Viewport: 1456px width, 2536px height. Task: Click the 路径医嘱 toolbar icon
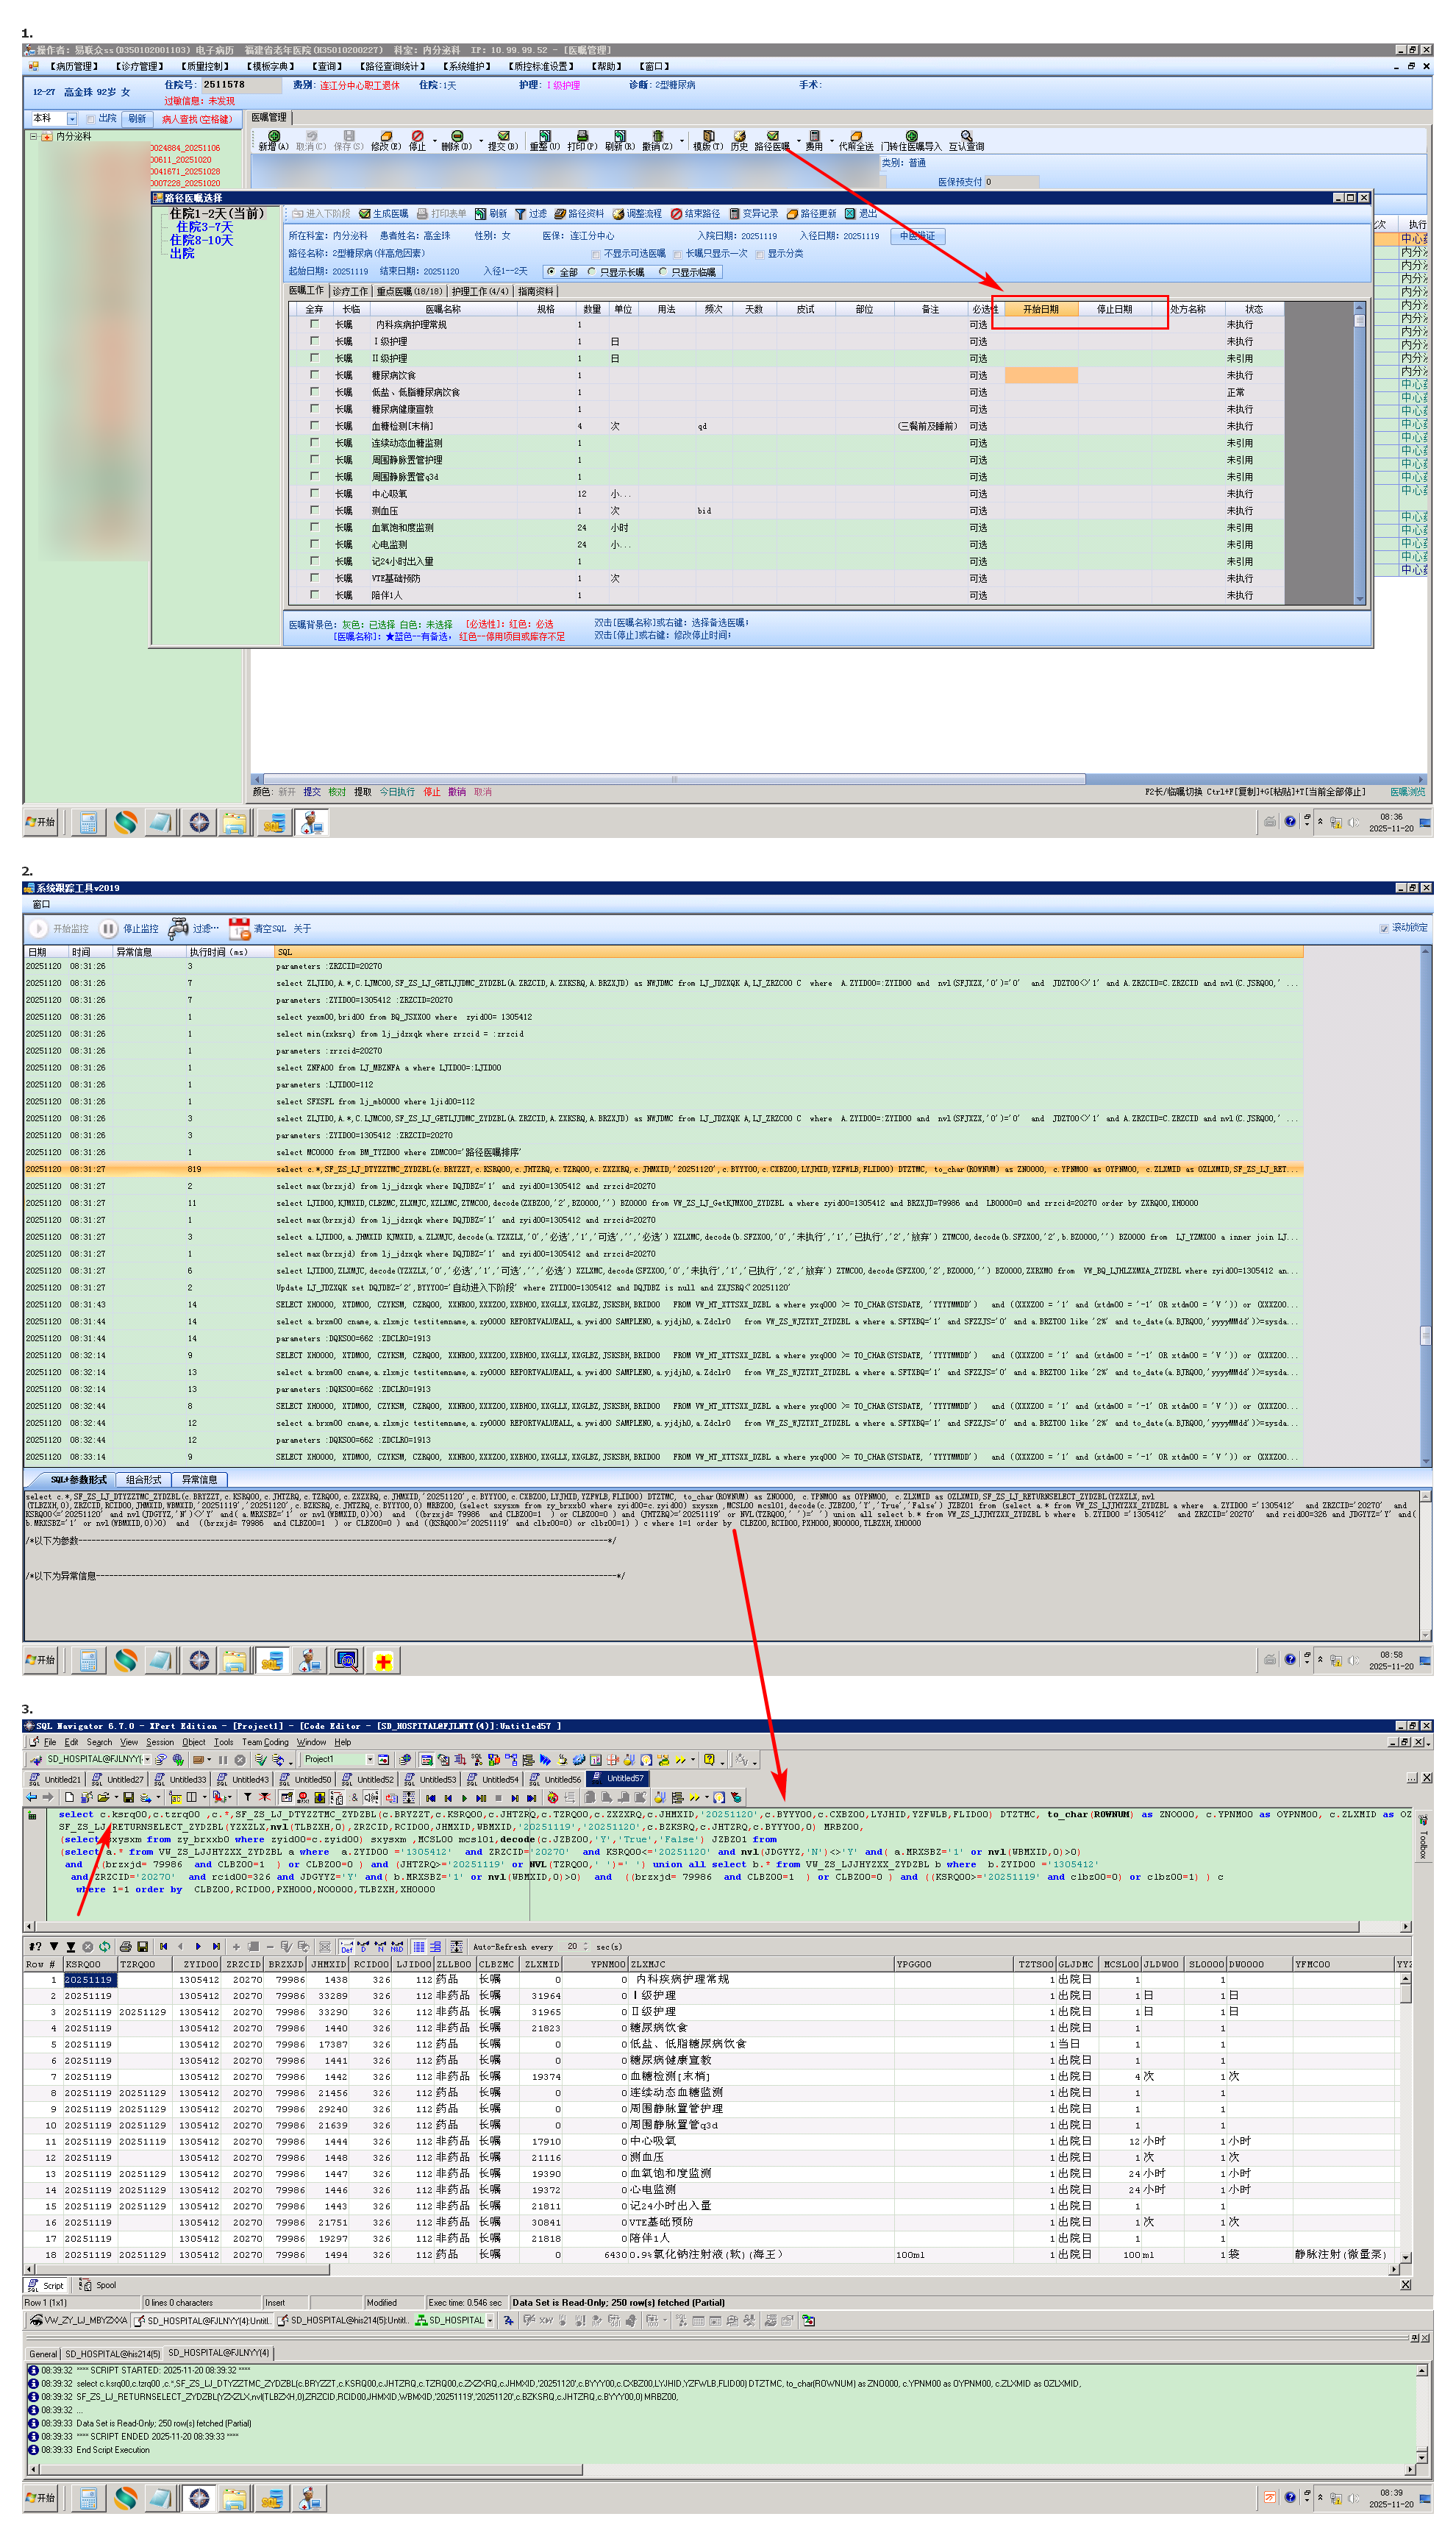tap(772, 137)
